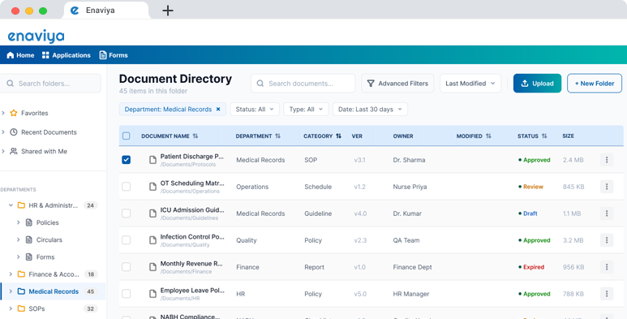The image size is (627, 319).
Task: Click owner Nurse Priya cell
Action: [410, 187]
